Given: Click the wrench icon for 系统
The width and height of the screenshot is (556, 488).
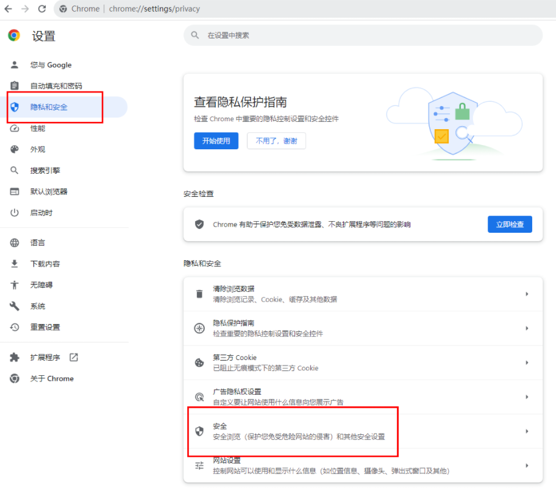Looking at the screenshot, I should pyautogui.click(x=15, y=306).
